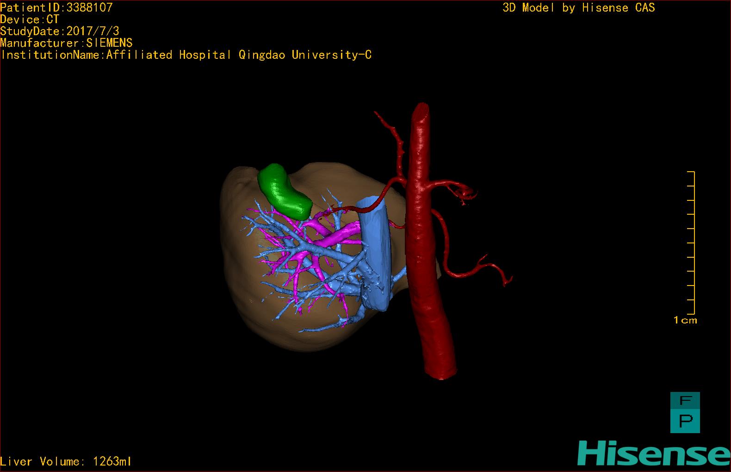The height and width of the screenshot is (472, 731).
Task: Click the "3D Model by Hisense CAS" title
Action: point(579,8)
